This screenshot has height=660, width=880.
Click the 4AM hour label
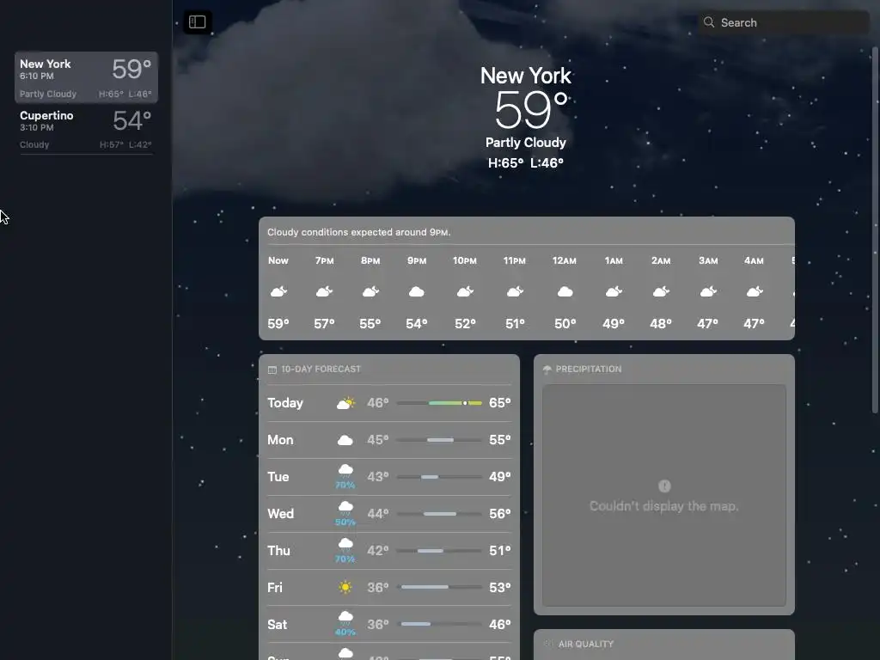pos(754,261)
